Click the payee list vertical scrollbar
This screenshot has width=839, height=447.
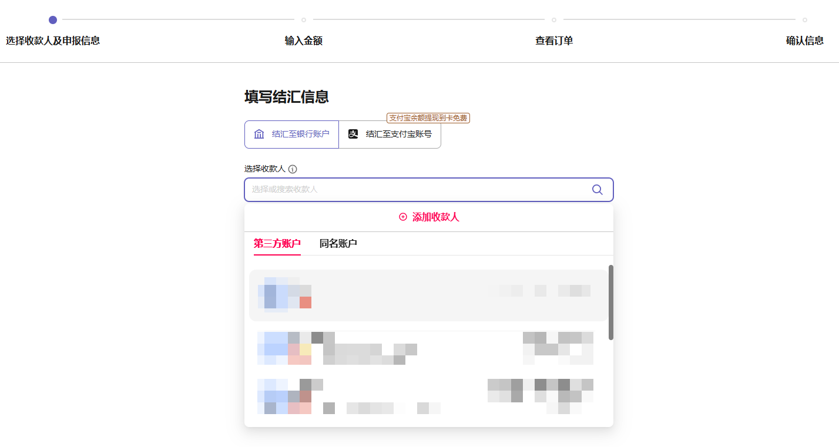(611, 302)
